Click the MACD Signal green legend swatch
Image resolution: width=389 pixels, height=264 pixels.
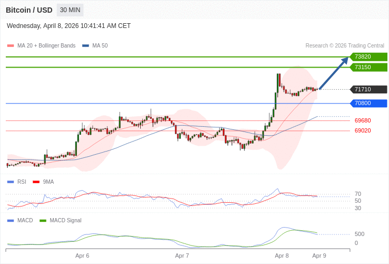(43, 221)
